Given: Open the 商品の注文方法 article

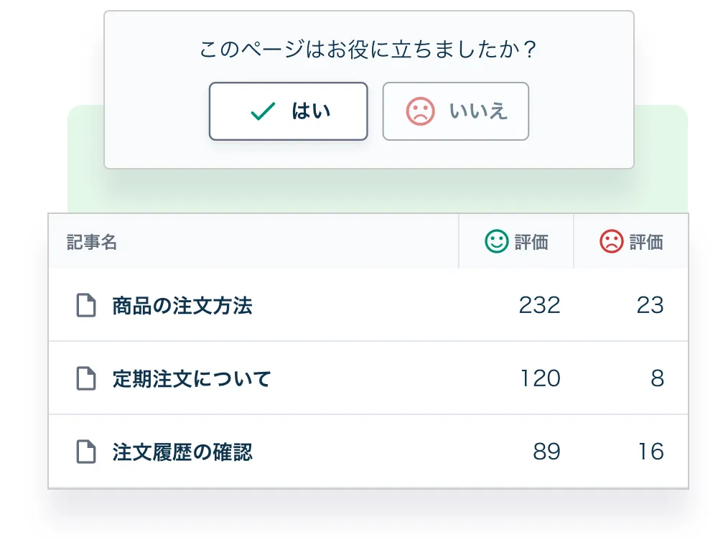Looking at the screenshot, I should click(x=182, y=305).
